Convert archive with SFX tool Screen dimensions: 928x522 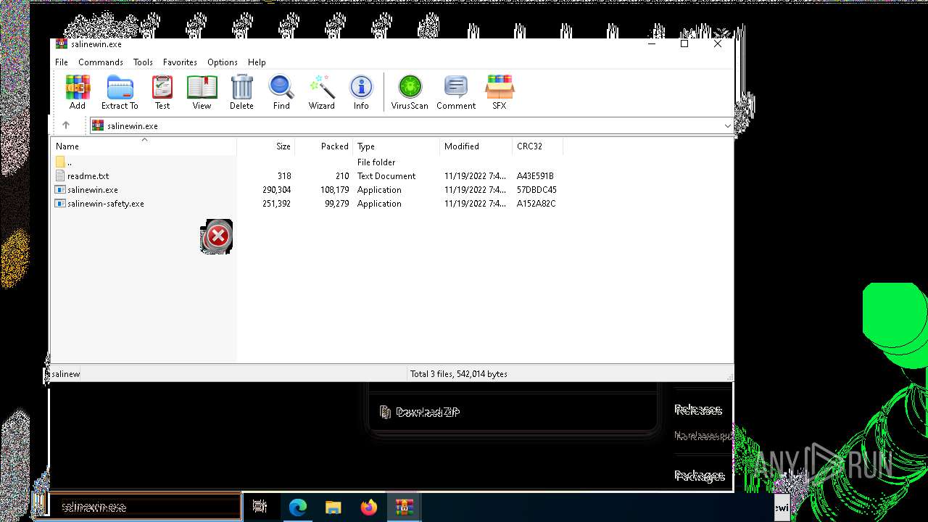(500, 92)
